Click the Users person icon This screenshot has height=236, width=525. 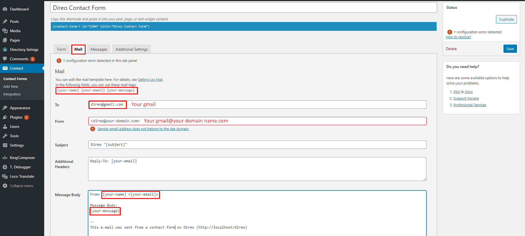pyautogui.click(x=5, y=127)
